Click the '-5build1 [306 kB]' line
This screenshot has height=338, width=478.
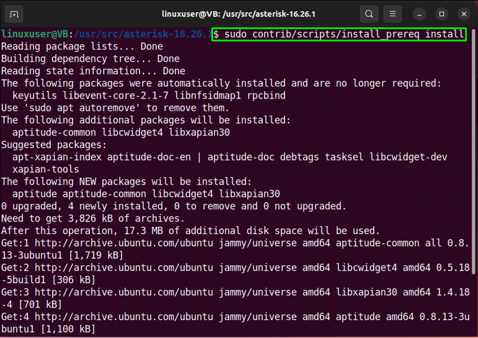pos(48,280)
